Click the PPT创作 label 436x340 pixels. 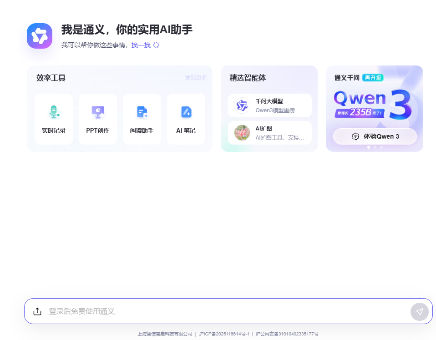[x=98, y=130]
